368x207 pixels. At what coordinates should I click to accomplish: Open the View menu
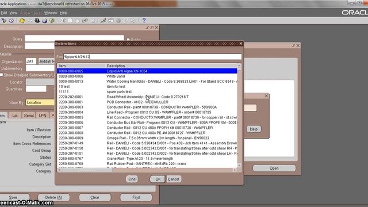pyautogui.click(x=13, y=13)
